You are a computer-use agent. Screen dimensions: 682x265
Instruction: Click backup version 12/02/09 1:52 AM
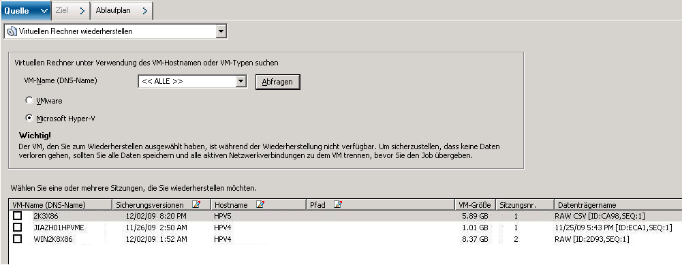[156, 239]
